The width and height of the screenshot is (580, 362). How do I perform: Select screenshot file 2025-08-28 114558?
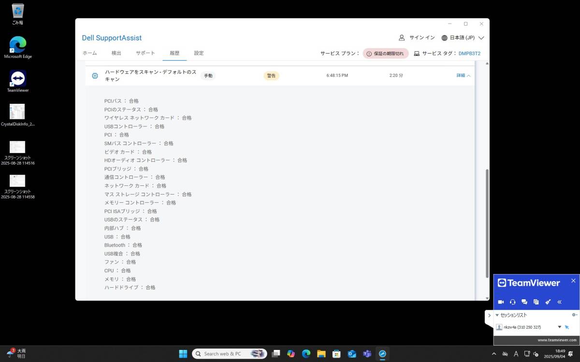(x=17, y=187)
